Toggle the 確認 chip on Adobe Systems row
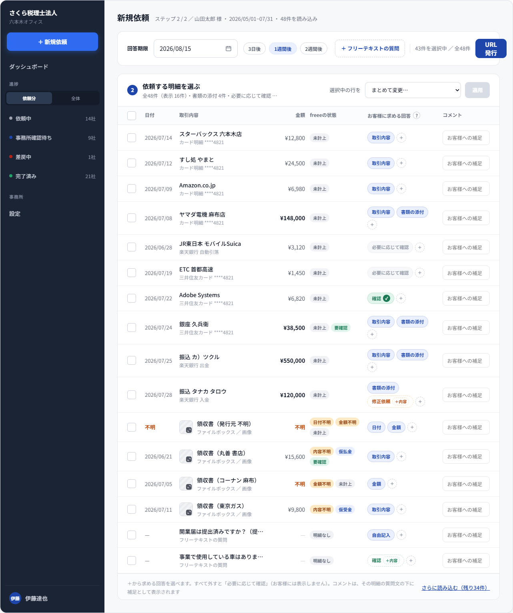This screenshot has height=613, width=513. (381, 298)
